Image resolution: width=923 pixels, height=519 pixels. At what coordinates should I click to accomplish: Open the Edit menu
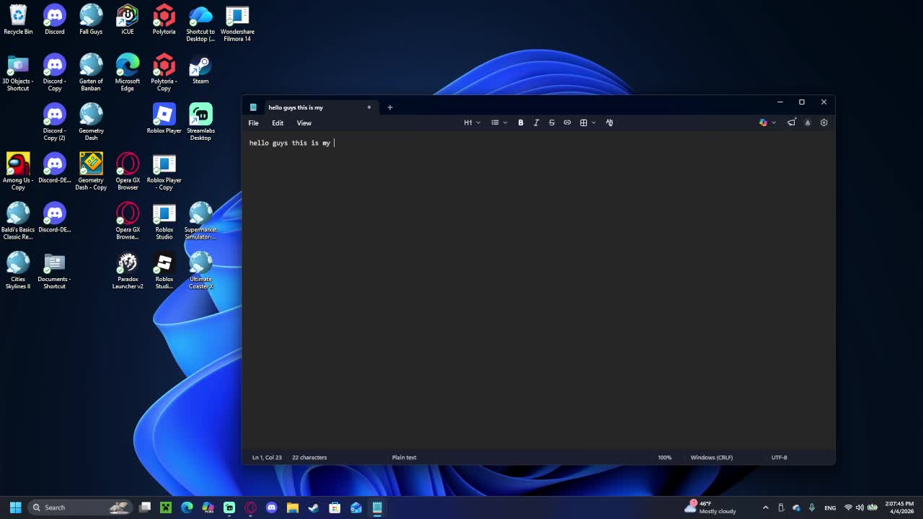[278, 123]
